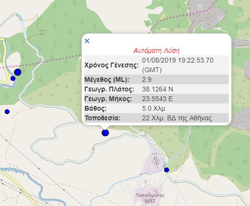Click the Τοποθεσία row label
This screenshot has height=206, width=250.
[103, 118]
